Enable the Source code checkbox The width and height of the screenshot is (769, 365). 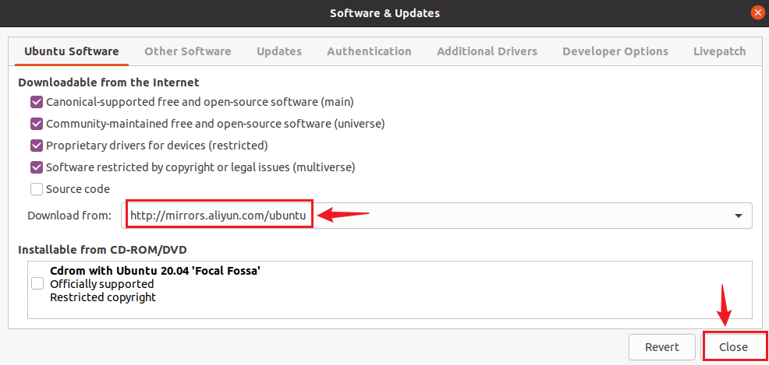(37, 189)
